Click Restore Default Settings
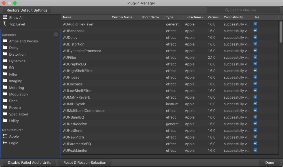This screenshot has height=167, width=283. pyautogui.click(x=27, y=10)
